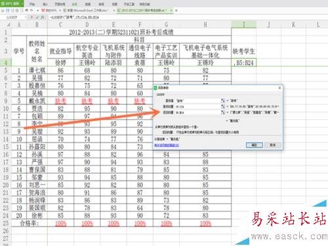Click 戴永凯's red 缺考 cell under 就业指导
This screenshot has width=328, height=246.
(x=60, y=101)
